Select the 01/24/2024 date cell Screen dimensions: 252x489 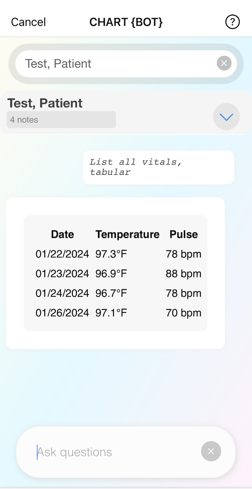62,293
